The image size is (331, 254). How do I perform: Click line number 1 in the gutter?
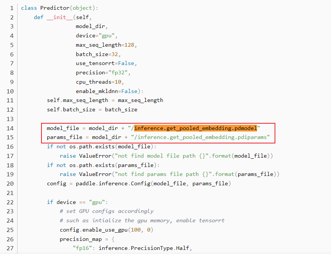coord(12,8)
